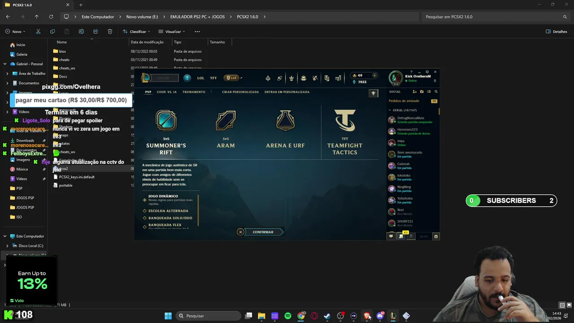Collapse the Este Computador tree node
This screenshot has height=323, width=574.
click(5, 236)
